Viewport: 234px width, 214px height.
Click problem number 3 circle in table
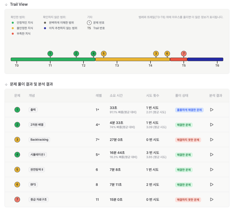coord(17,140)
